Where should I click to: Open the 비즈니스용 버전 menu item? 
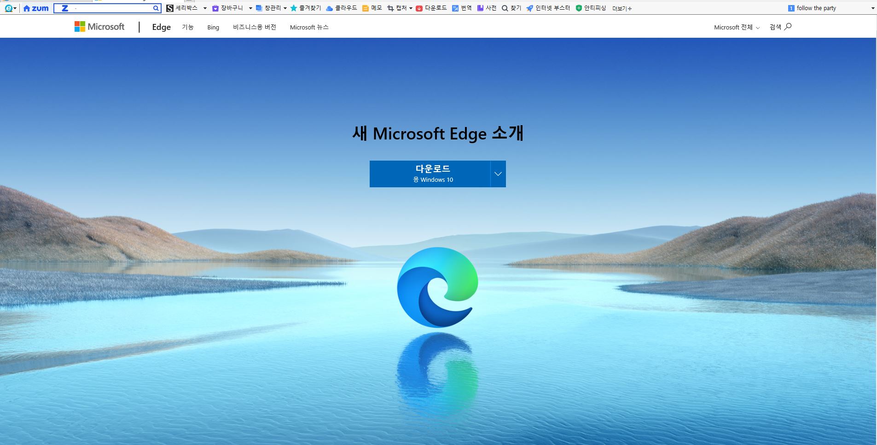[x=255, y=27]
